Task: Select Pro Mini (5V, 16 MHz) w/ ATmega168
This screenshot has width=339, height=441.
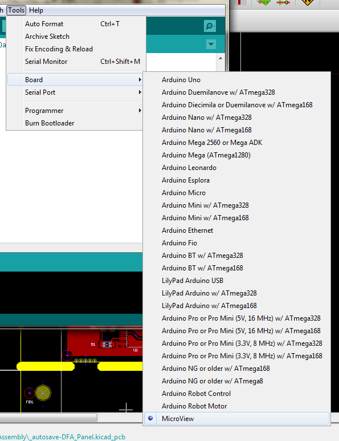Action: 236,331
